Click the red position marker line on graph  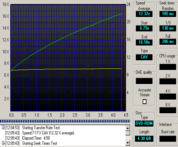pyautogui.click(x=122, y=58)
